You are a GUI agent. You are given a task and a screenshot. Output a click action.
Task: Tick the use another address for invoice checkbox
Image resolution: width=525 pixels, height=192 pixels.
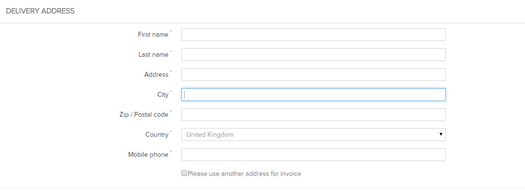(184, 173)
